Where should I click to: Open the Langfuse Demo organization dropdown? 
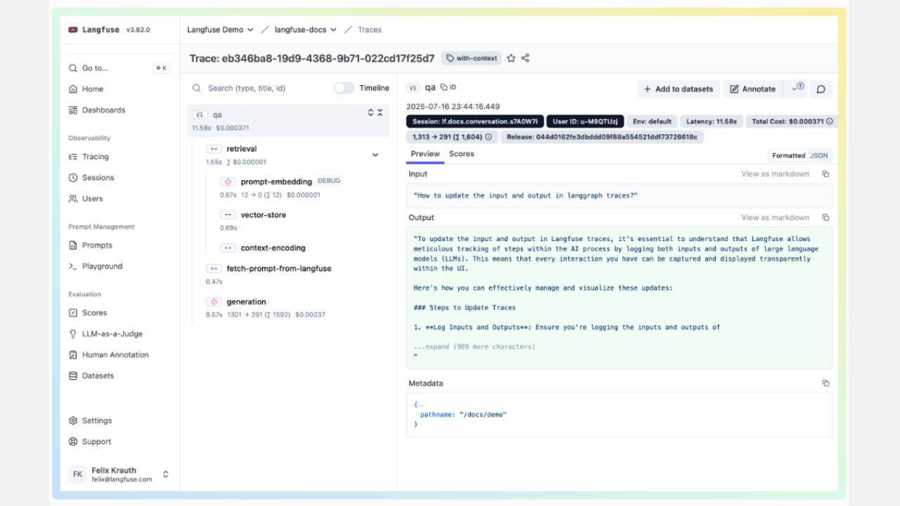[220, 30]
